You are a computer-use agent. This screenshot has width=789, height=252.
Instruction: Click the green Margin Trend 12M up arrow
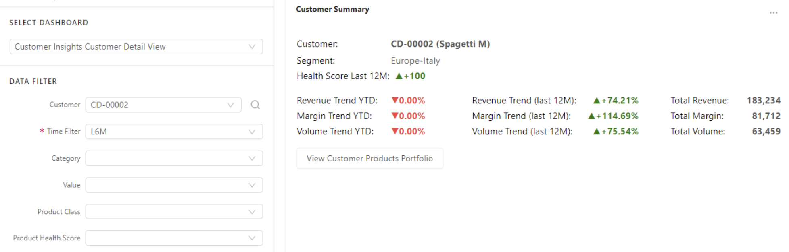coord(592,116)
